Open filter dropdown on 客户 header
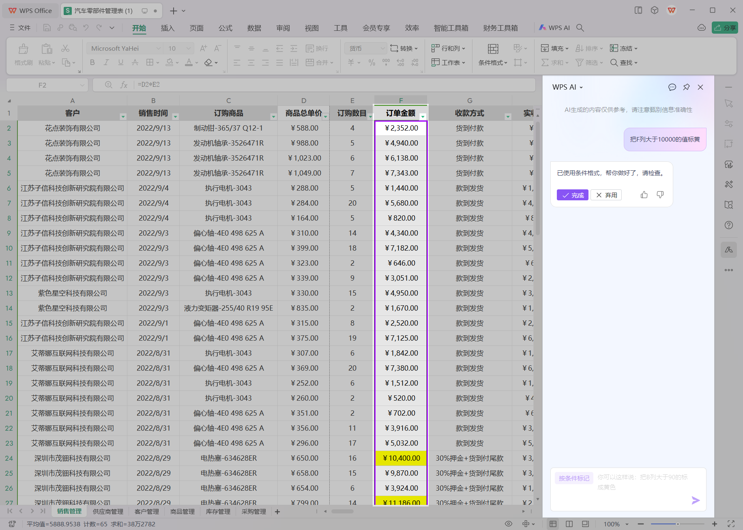Screen dimensions: 743x530 pos(123,117)
